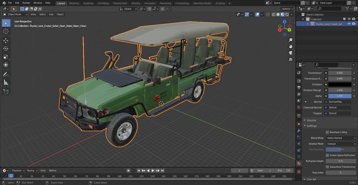Open the Output properties tab
This screenshot has width=358, height=185.
point(299,87)
